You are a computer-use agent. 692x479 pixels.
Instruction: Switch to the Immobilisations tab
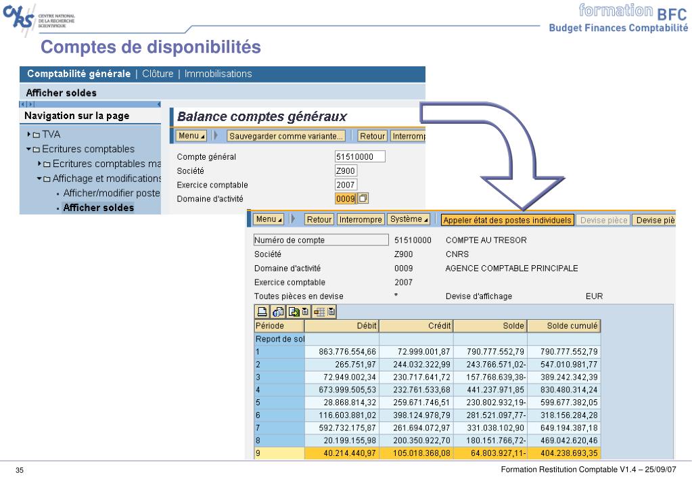[218, 74]
